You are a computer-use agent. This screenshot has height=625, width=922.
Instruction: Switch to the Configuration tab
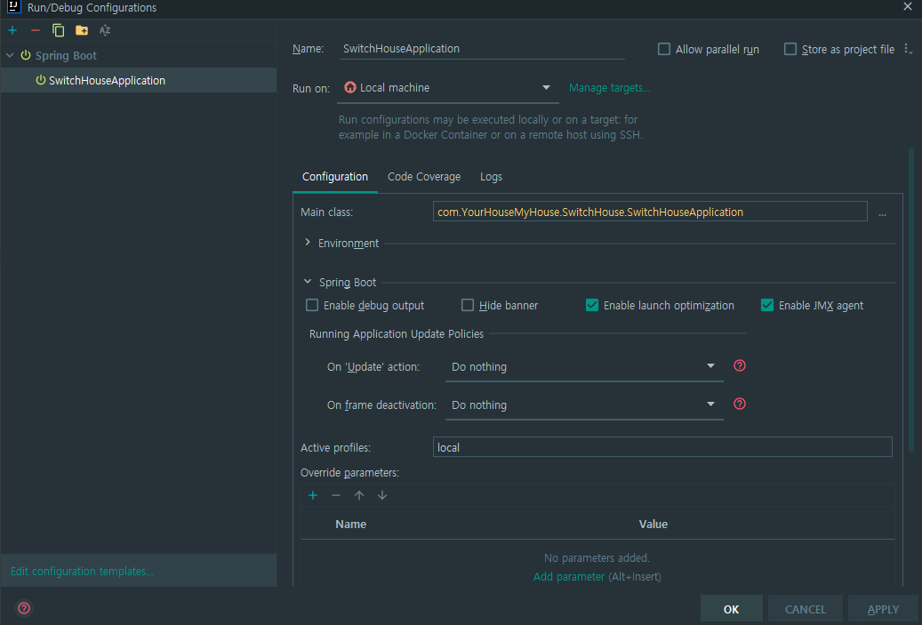pyautogui.click(x=334, y=177)
